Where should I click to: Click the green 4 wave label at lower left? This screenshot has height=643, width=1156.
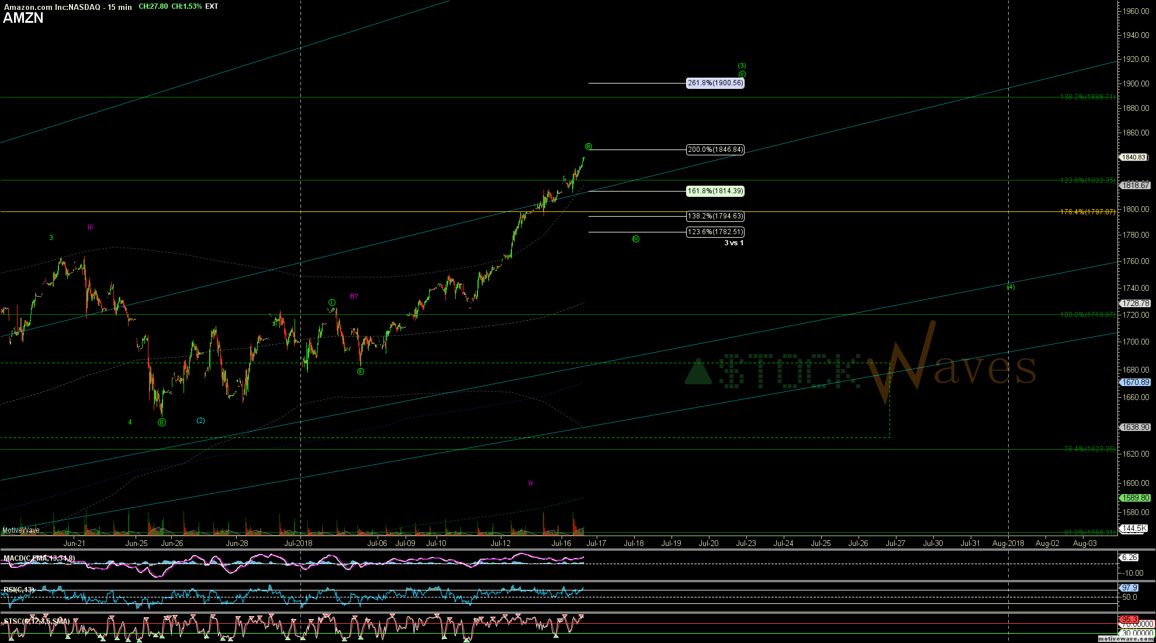[x=130, y=422]
